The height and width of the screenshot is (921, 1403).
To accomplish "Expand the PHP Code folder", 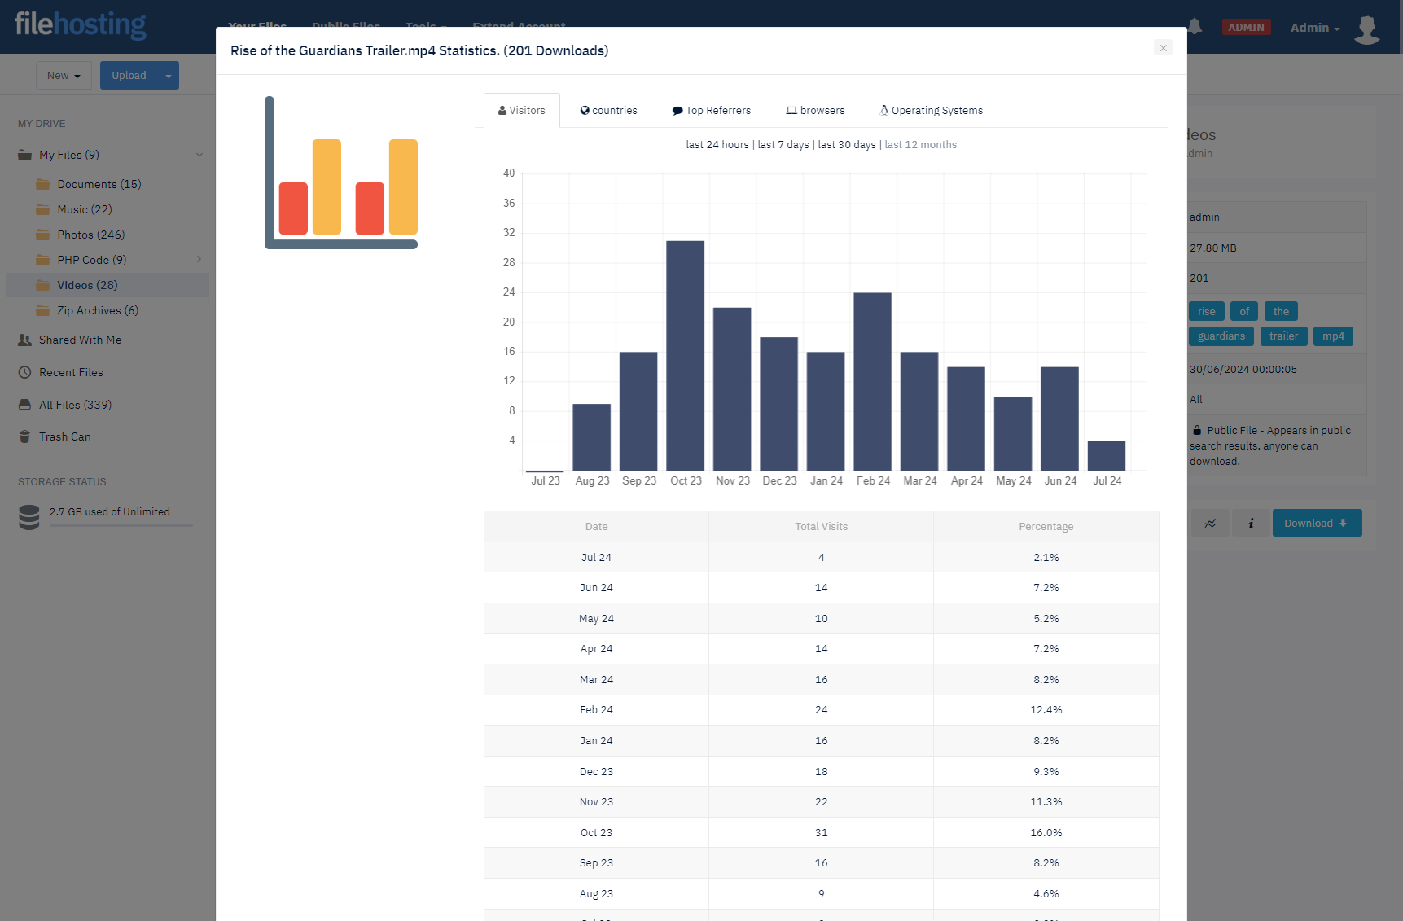I will 199,260.
